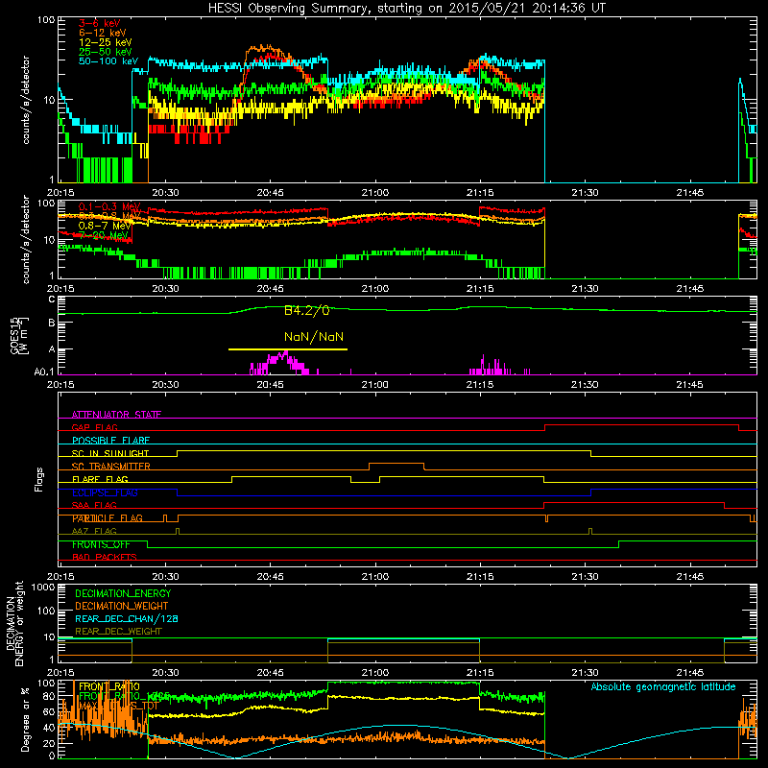
Task: Click the yellow flare interval bar under NaN/NaN
Action: point(288,349)
